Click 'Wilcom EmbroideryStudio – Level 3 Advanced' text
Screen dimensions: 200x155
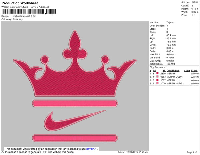[25, 7]
